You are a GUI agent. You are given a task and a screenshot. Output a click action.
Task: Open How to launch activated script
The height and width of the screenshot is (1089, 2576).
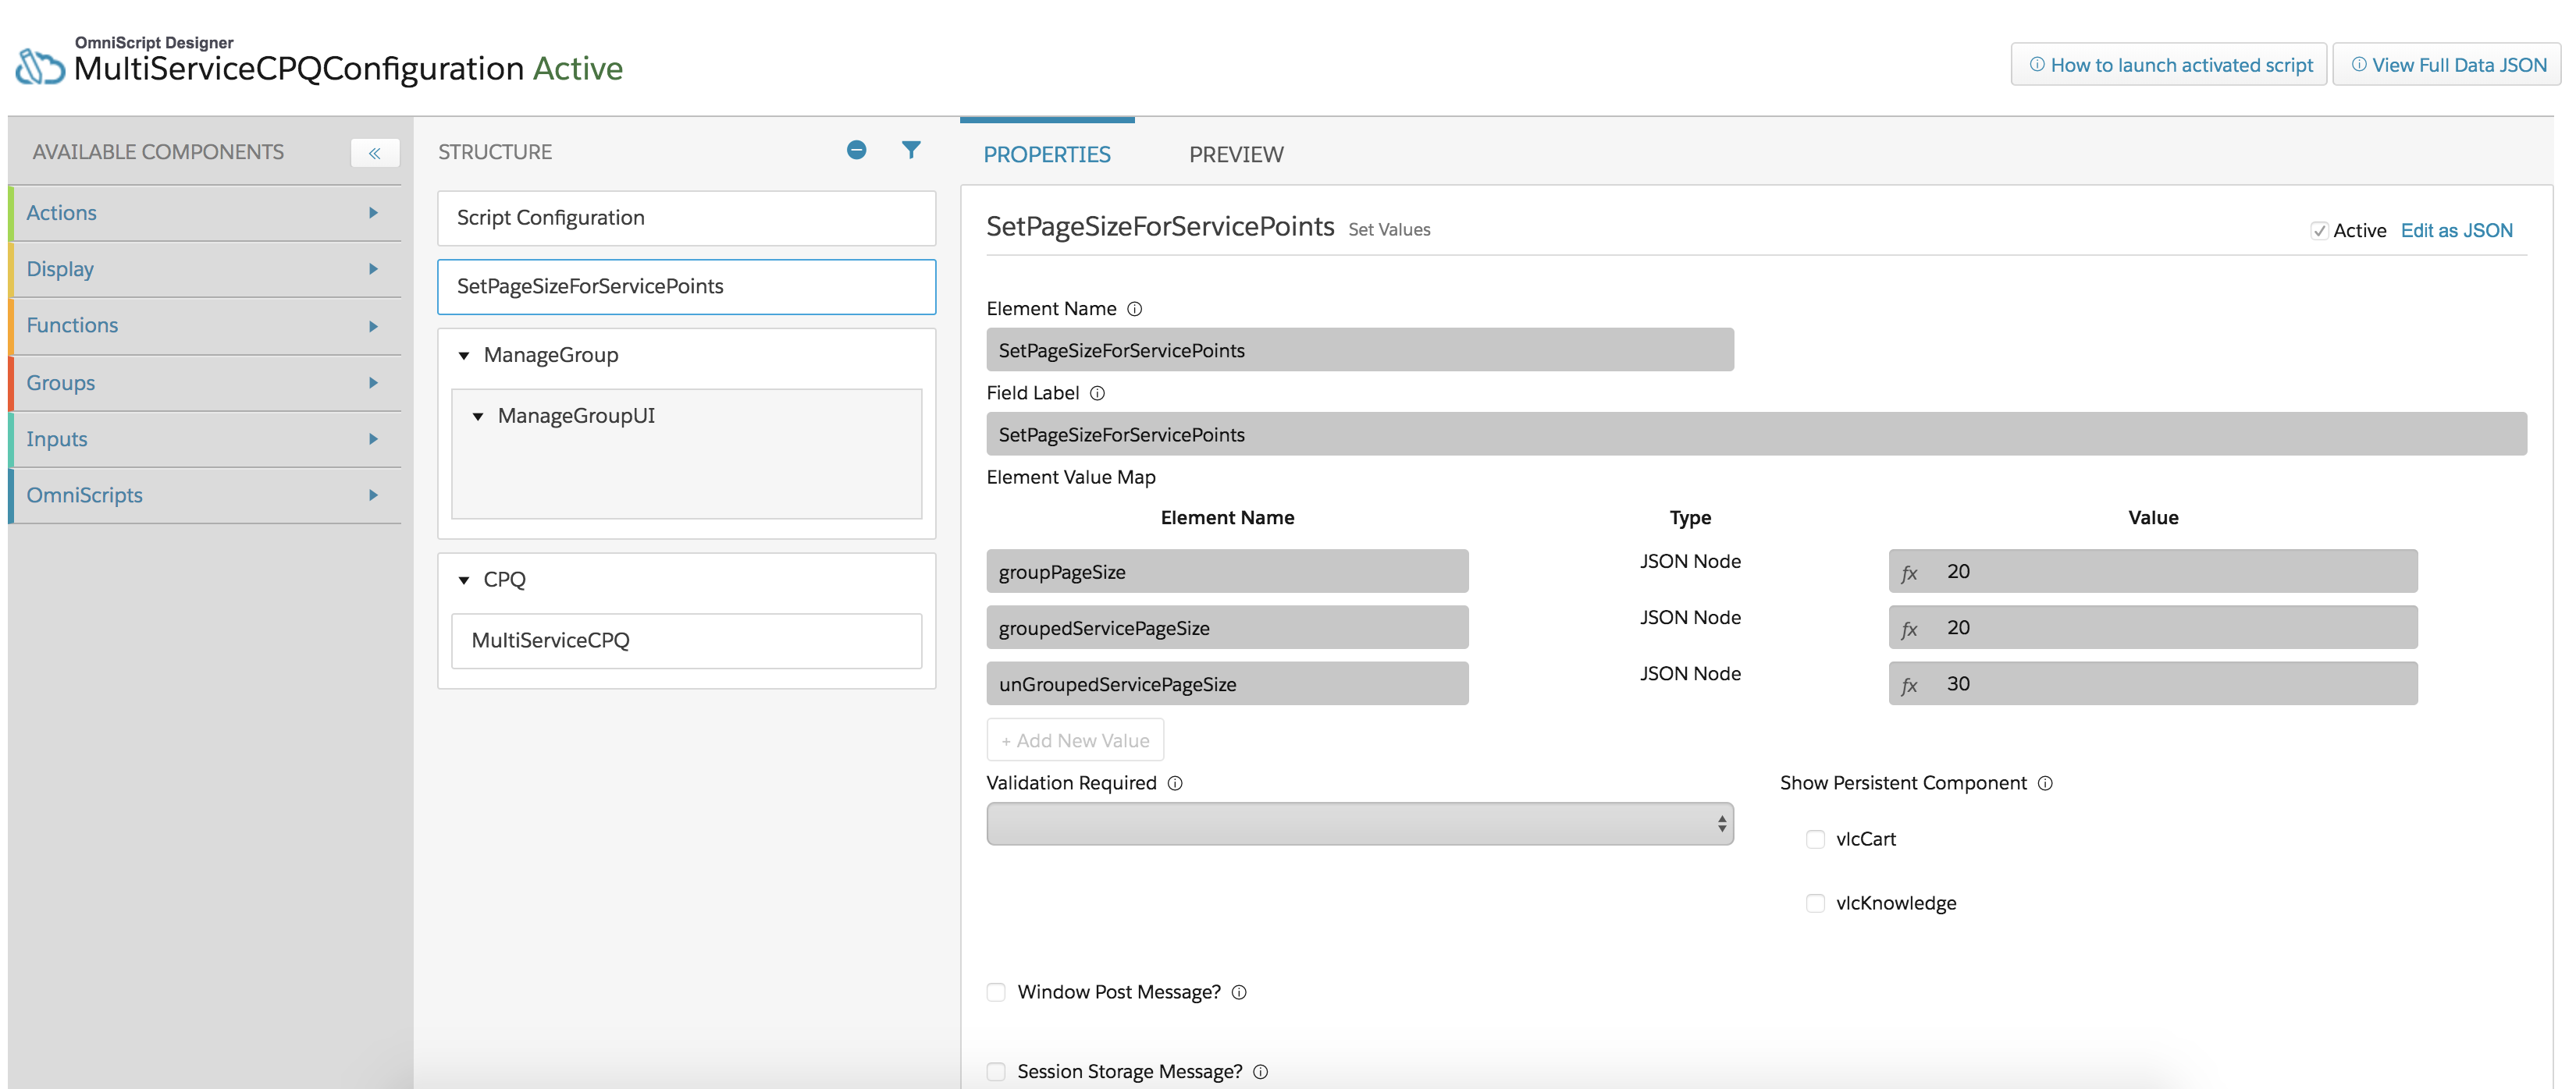click(x=2169, y=65)
